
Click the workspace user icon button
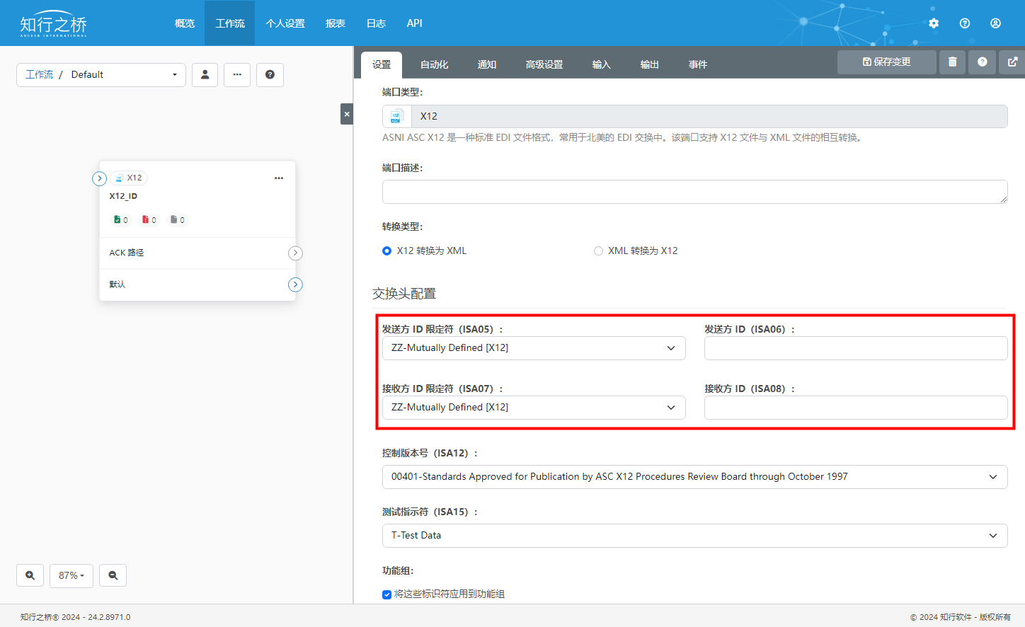tap(205, 74)
